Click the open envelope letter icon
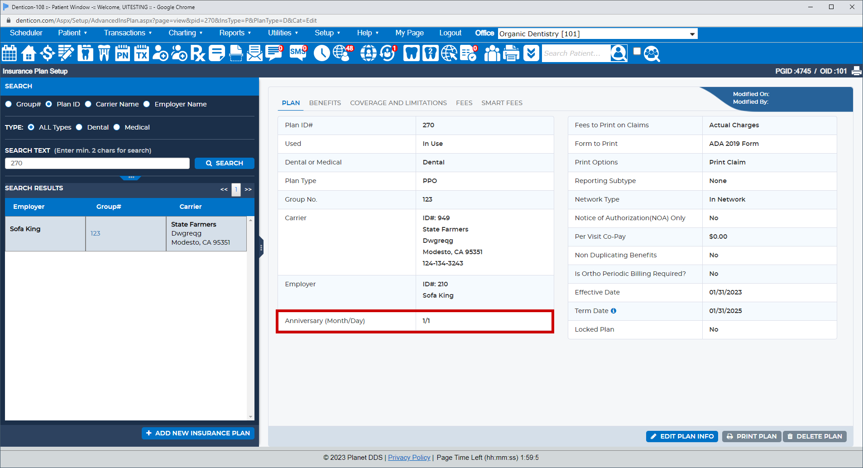The height and width of the screenshot is (468, 863). click(254, 53)
